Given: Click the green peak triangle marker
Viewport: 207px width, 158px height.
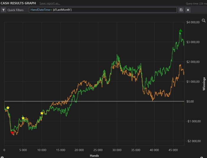Looking at the screenshot, I should click(x=181, y=31).
